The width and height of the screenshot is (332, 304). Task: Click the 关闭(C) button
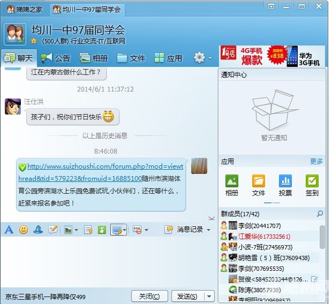click(x=149, y=297)
